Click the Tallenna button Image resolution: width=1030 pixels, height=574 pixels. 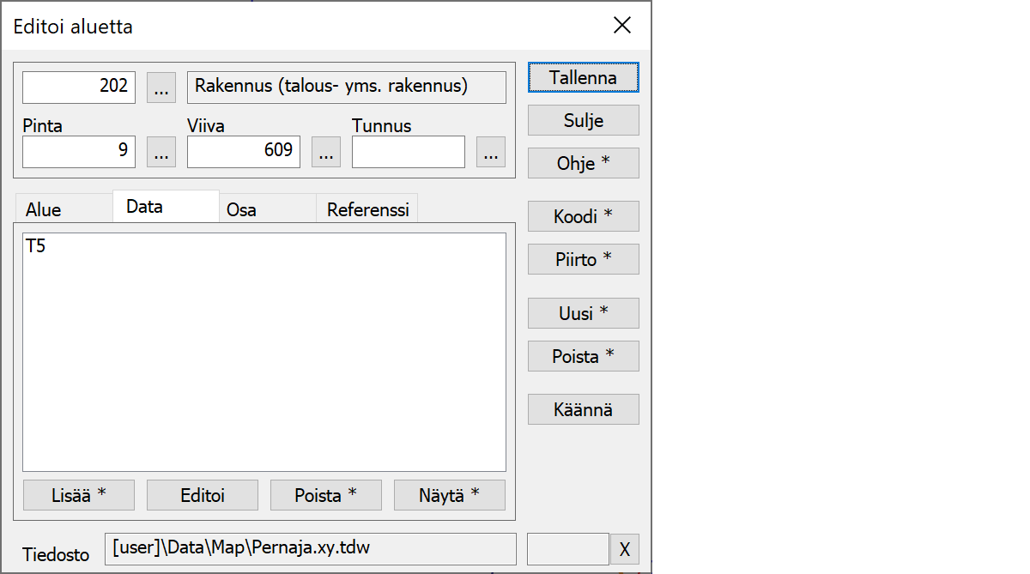(583, 77)
